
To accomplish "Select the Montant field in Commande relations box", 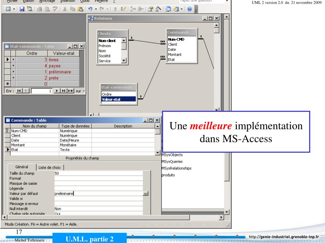I will click(175, 54).
